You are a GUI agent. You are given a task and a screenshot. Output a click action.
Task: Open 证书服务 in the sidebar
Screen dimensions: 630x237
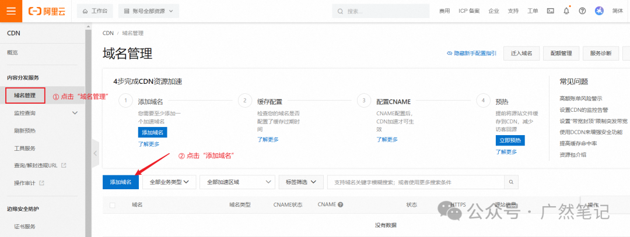tap(25, 227)
